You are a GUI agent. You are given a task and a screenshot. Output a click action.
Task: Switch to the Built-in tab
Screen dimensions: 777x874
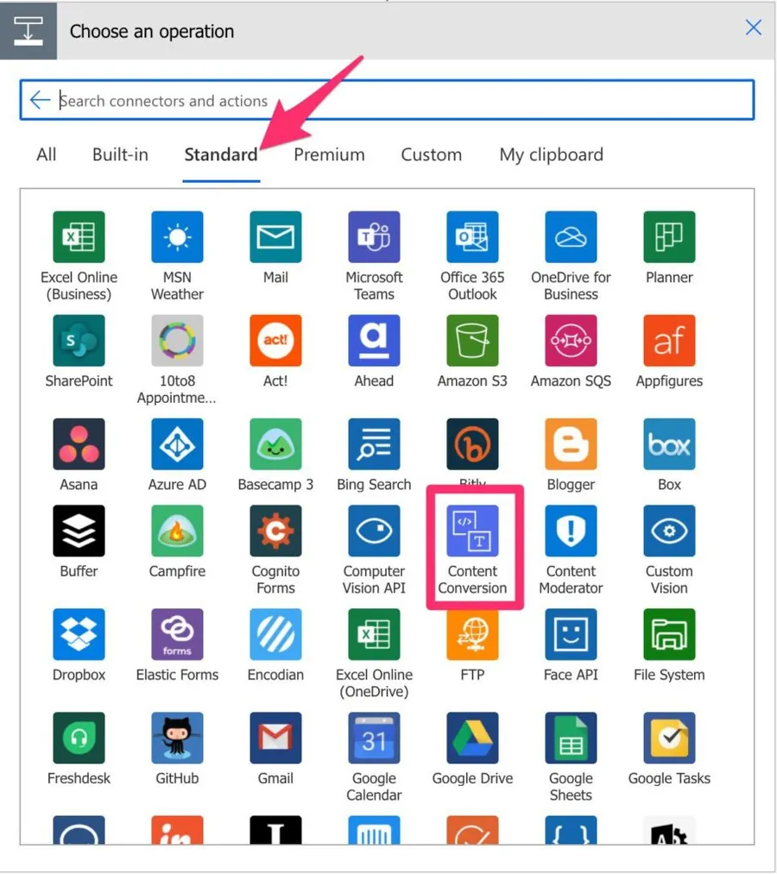tap(120, 155)
